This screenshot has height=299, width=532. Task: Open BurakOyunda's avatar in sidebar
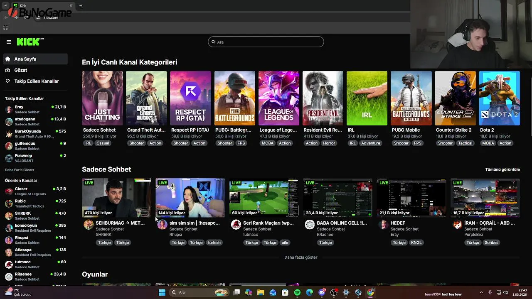[x=9, y=134]
